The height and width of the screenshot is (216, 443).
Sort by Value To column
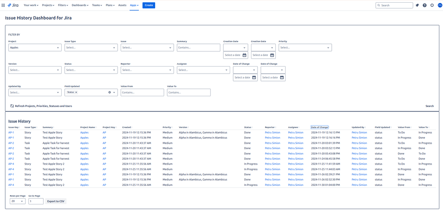coord(423,127)
